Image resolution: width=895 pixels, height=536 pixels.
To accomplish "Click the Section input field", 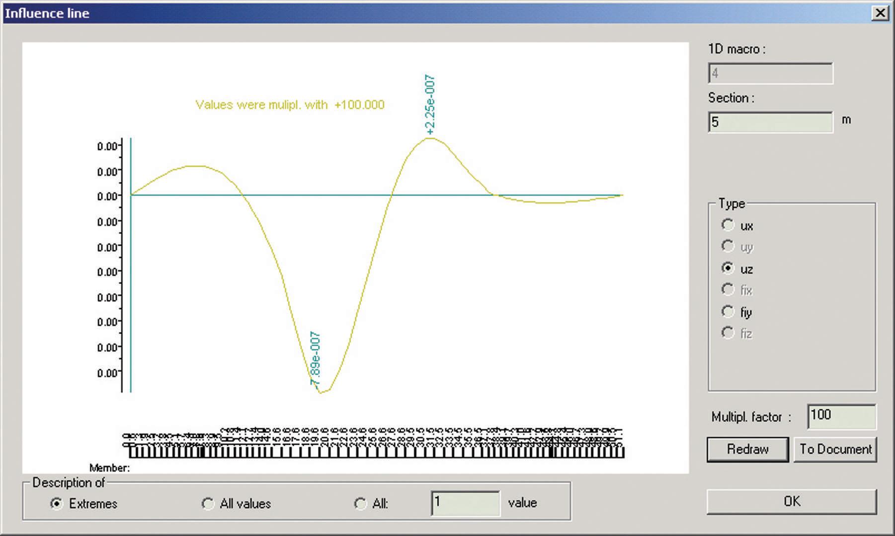I will (x=770, y=122).
